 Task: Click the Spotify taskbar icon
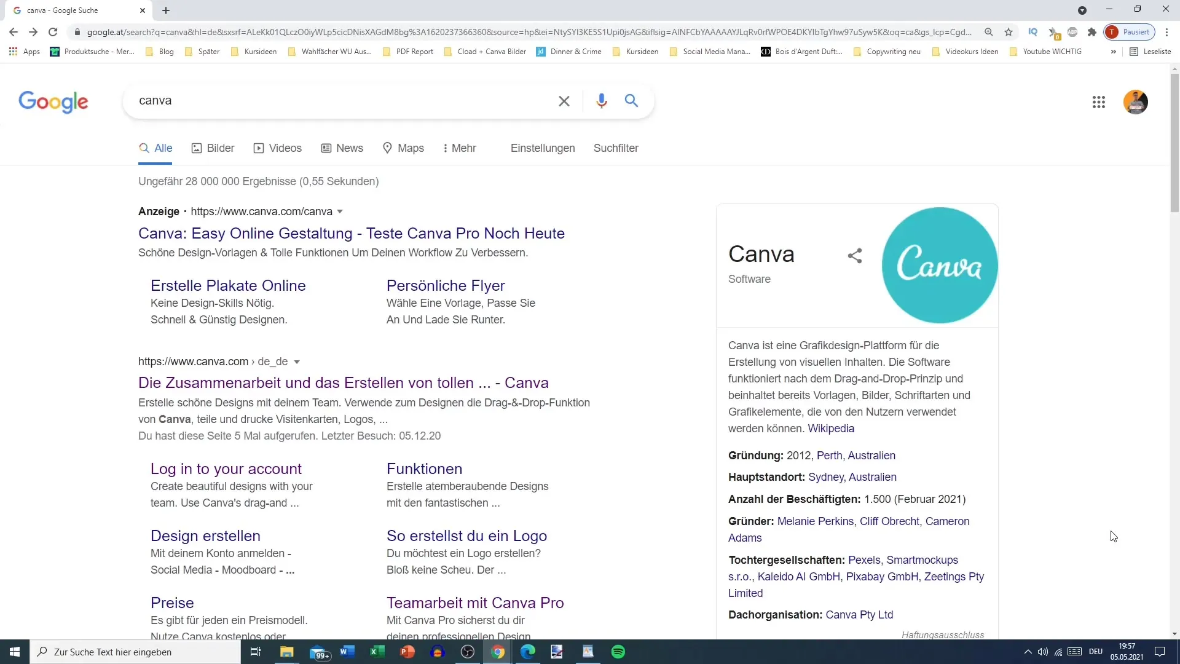619,651
